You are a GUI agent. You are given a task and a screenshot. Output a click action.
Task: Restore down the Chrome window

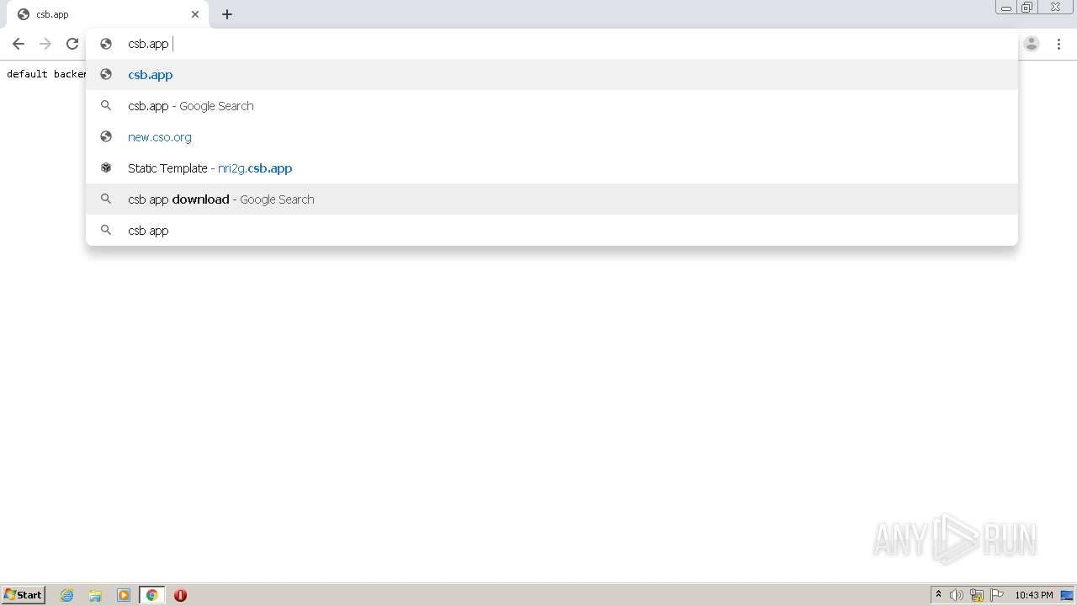[x=1027, y=8]
